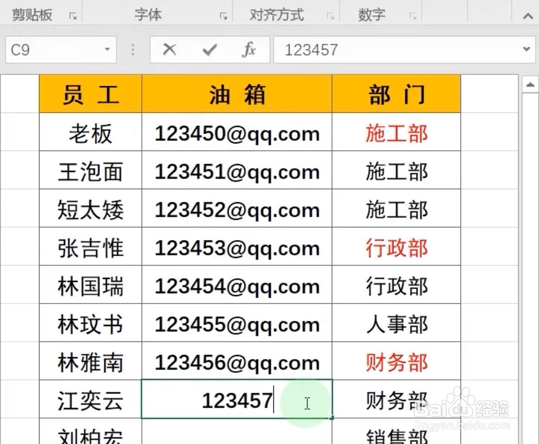Image resolution: width=539 pixels, height=444 pixels.
Task: Select the red 施工部 cell for 老板
Action: click(395, 134)
